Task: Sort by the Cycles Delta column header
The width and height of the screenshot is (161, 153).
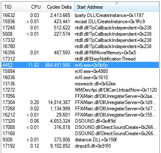Action: 59,7
